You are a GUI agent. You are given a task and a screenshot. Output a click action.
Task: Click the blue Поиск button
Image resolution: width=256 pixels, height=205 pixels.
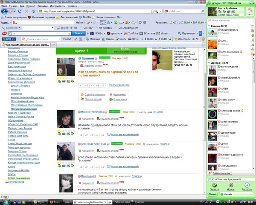[79, 33]
